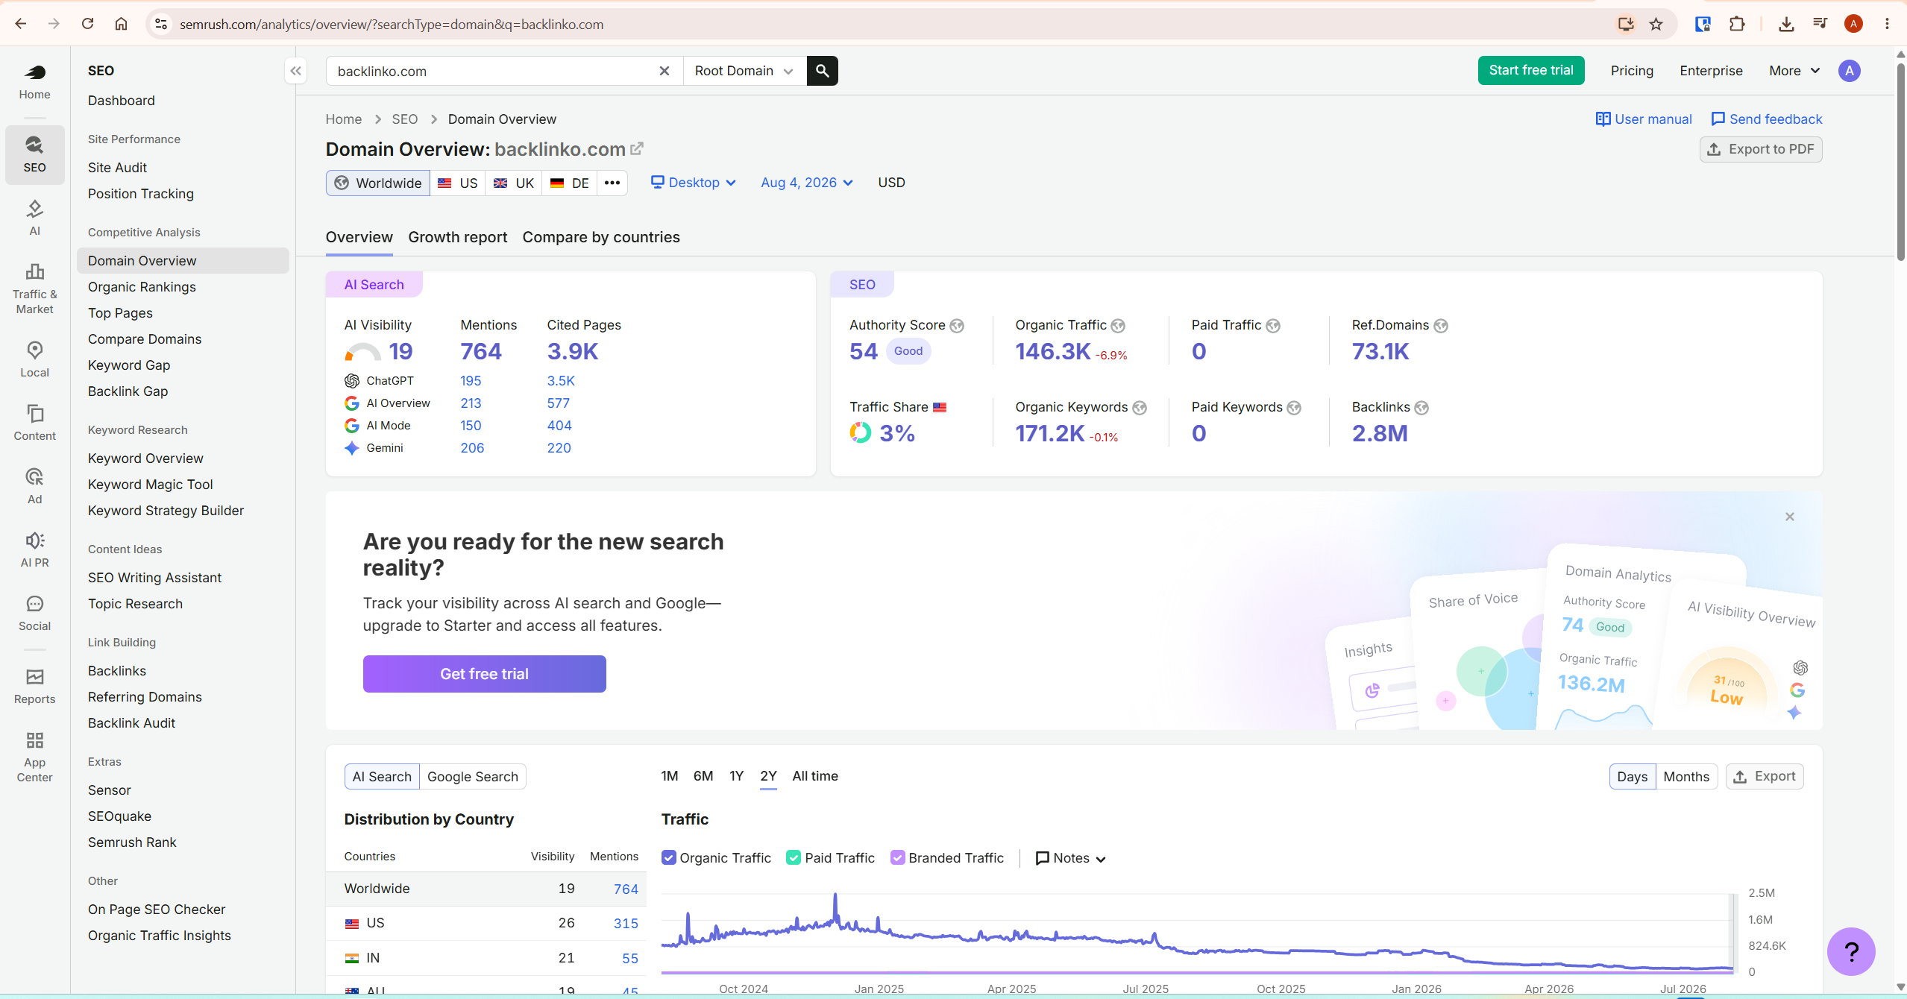This screenshot has height=999, width=1907.
Task: Select 6M time range
Action: coord(703,776)
